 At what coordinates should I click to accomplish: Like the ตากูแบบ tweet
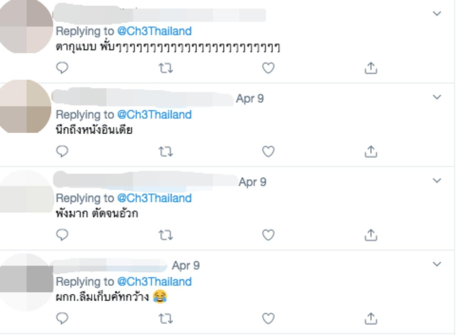[268, 68]
